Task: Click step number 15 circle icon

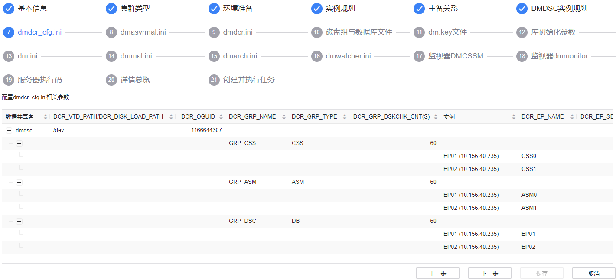Action: coord(214,56)
